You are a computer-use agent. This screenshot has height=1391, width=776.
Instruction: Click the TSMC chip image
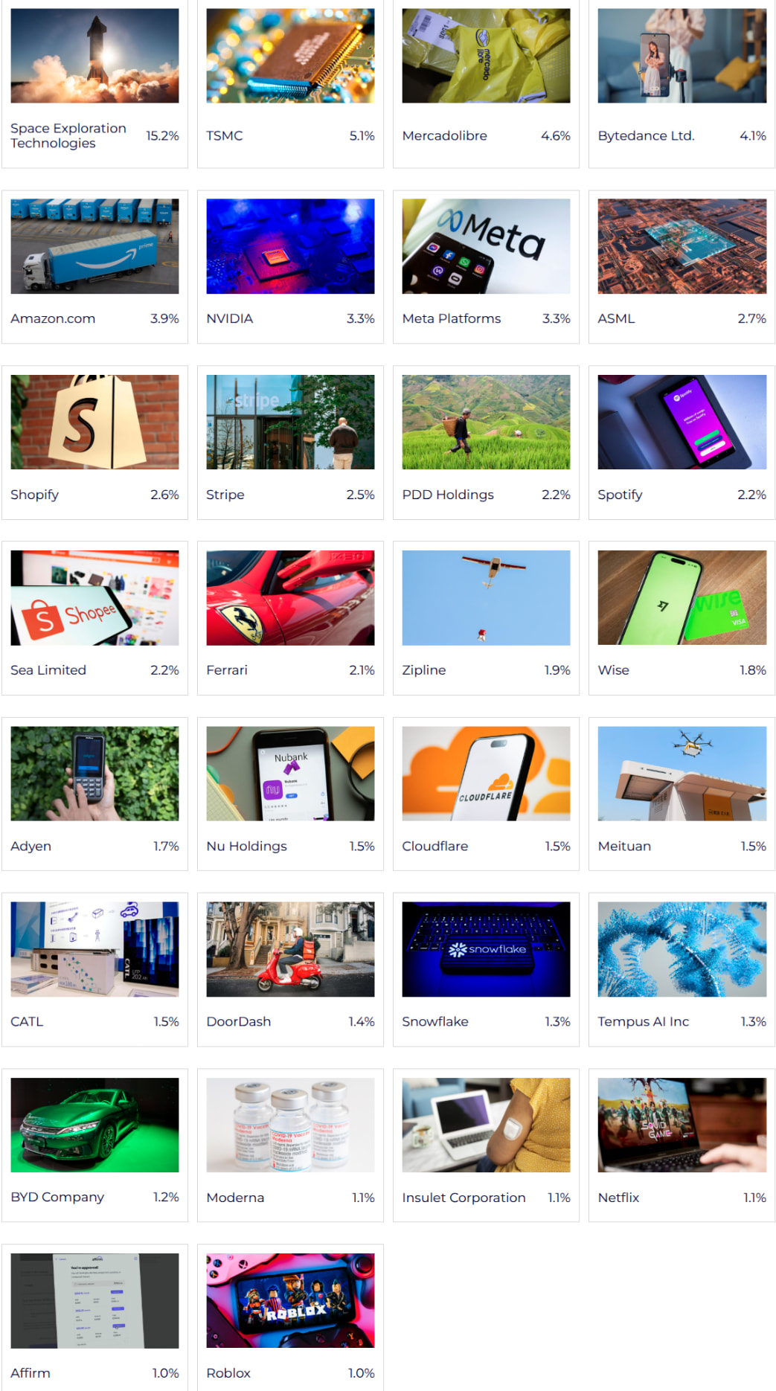(290, 56)
